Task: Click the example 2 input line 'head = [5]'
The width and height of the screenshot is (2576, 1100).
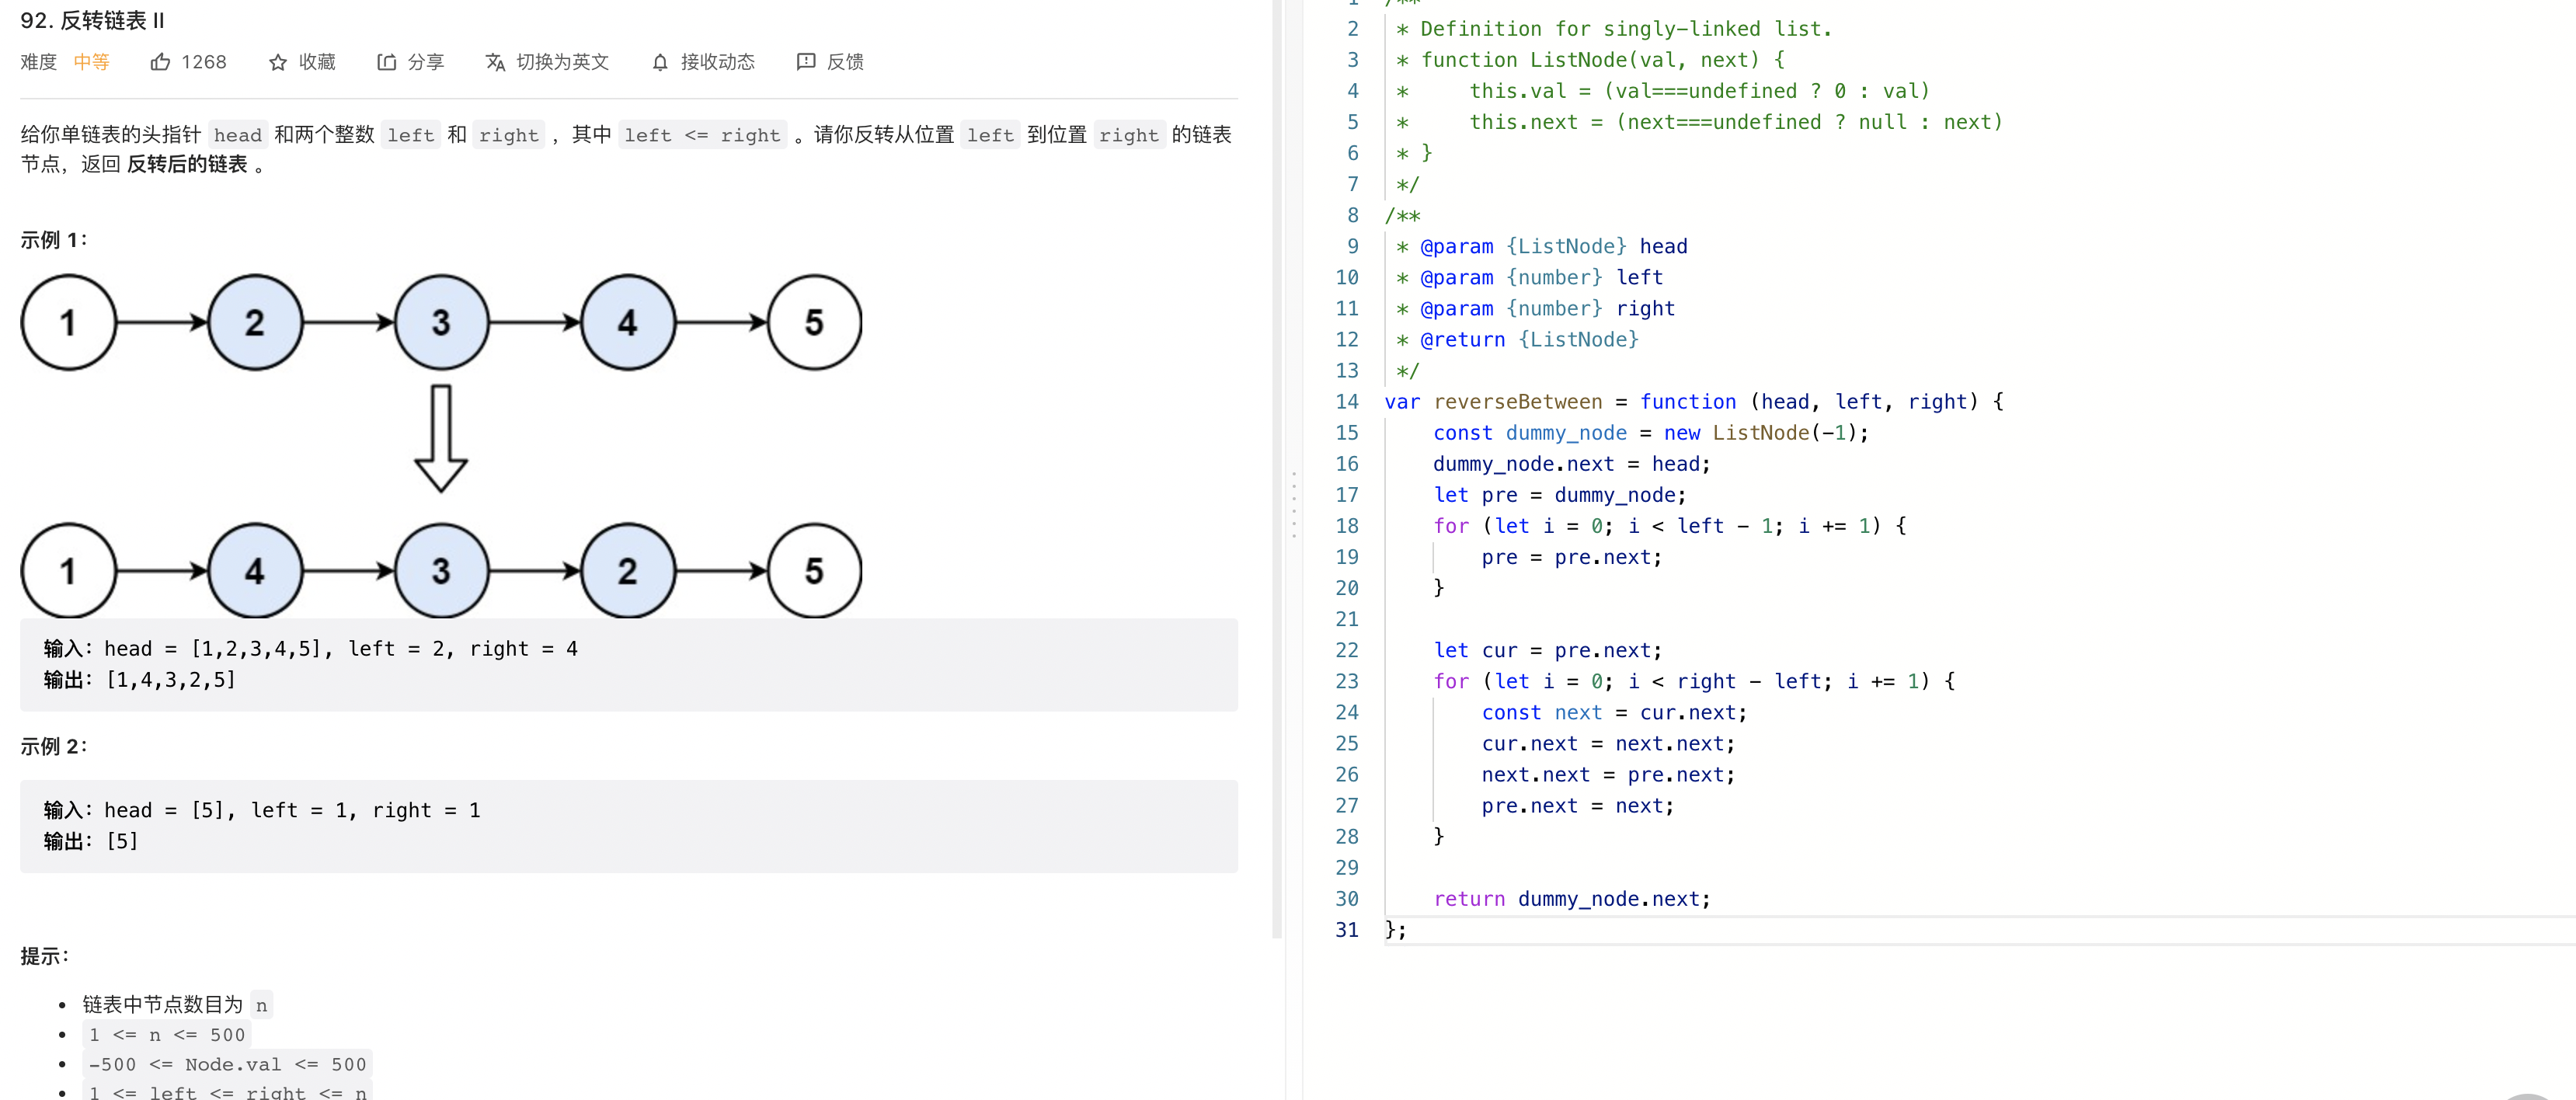Action: 262,811
